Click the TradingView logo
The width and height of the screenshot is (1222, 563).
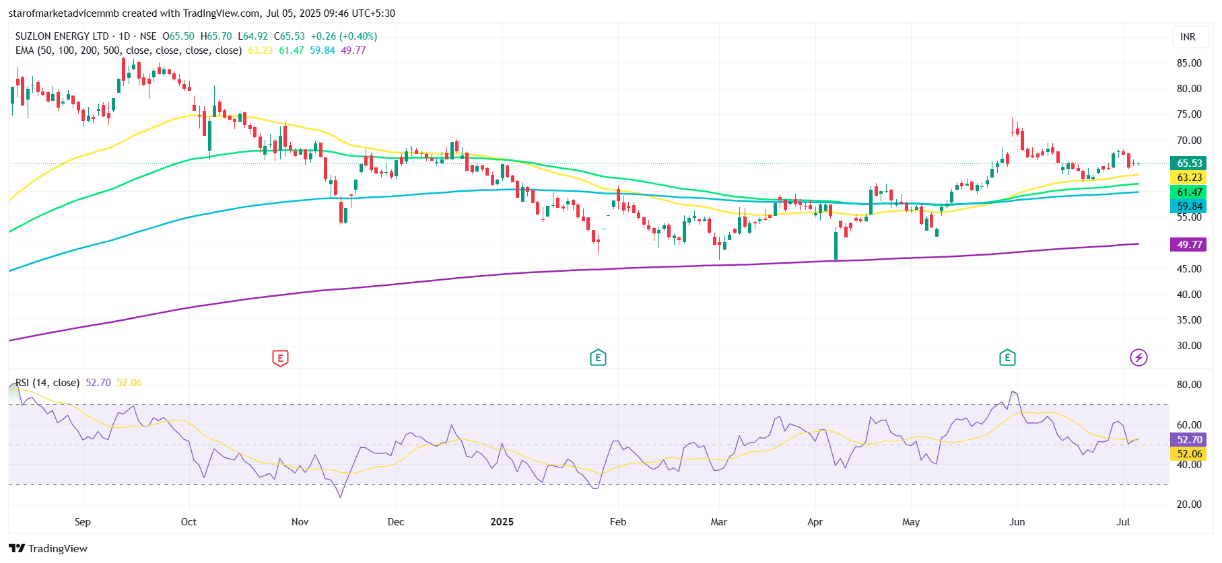tap(48, 548)
